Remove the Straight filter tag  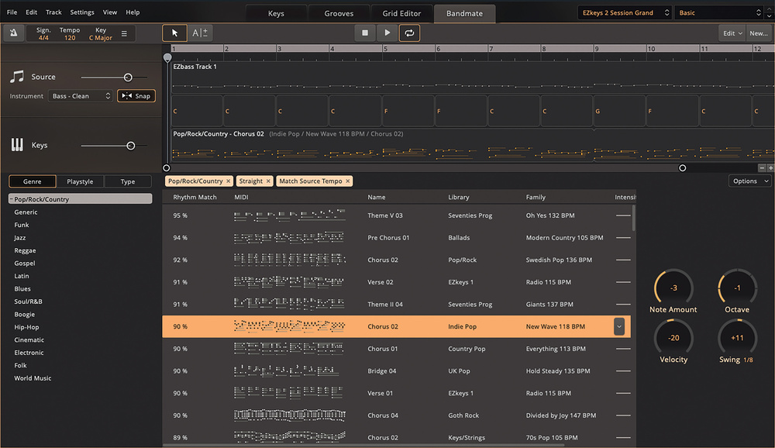point(268,181)
